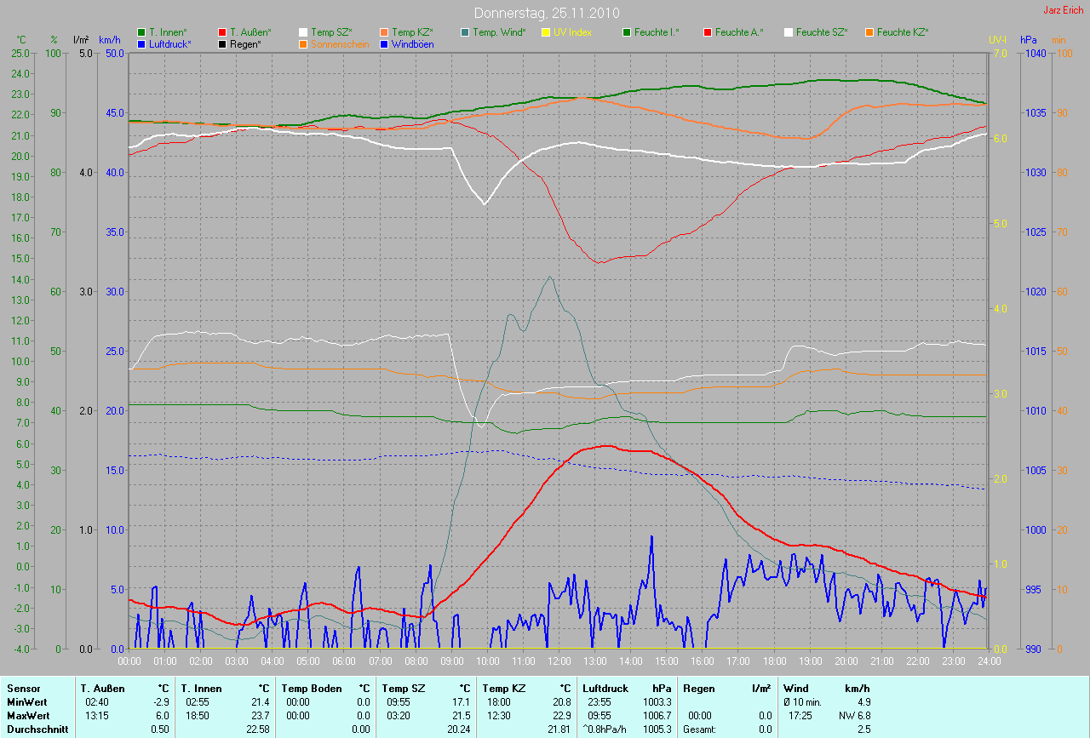Click the 'hPa' axis unit above the chart
Screen dimensions: 1090x738
tap(1029, 40)
